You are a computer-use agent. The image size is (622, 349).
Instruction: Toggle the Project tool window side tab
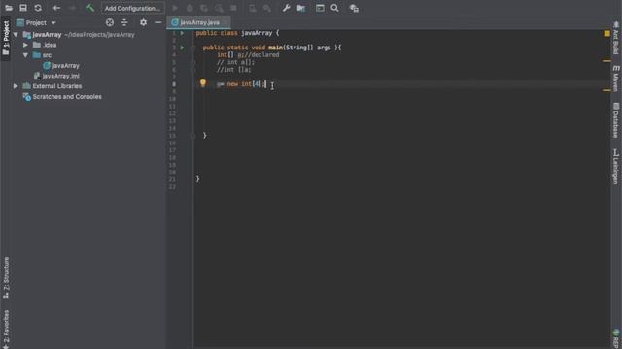(x=6, y=39)
